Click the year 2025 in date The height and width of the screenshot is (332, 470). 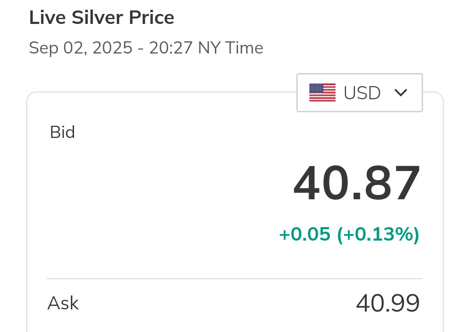click(x=112, y=48)
